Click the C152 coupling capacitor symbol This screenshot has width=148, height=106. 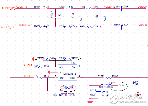point(121,27)
